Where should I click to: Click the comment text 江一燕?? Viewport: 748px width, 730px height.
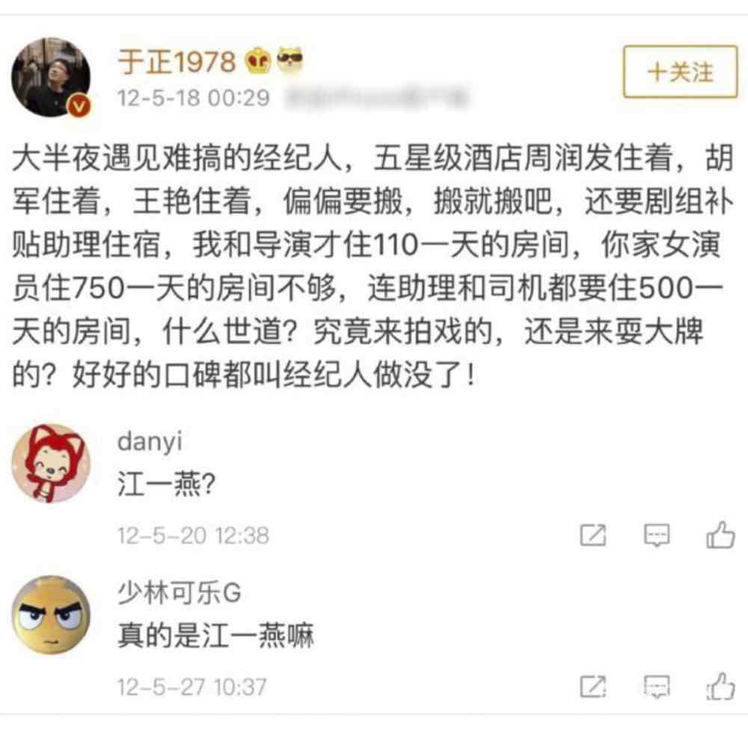tap(167, 484)
